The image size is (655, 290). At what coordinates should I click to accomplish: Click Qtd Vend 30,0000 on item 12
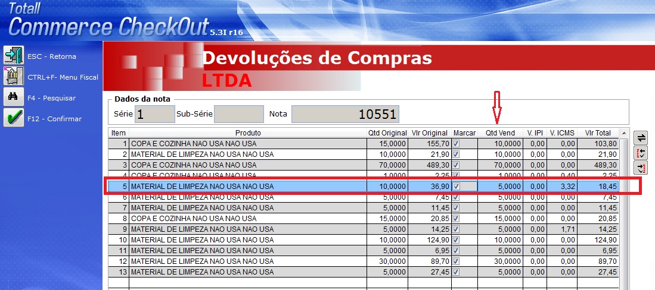(x=500, y=261)
